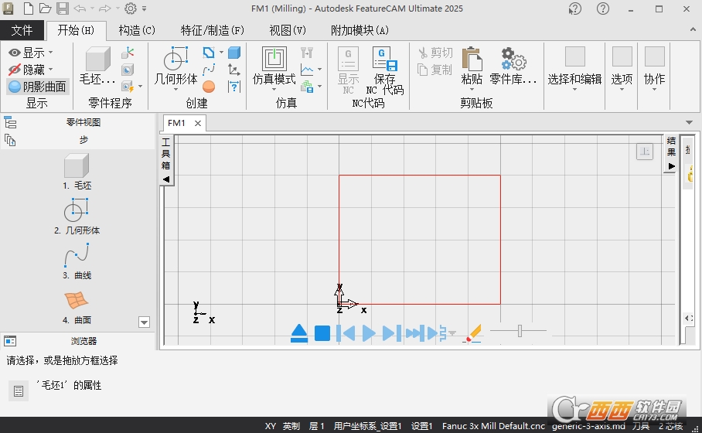Open the 文件 file menu
This screenshot has width=702, height=433.
click(22, 30)
